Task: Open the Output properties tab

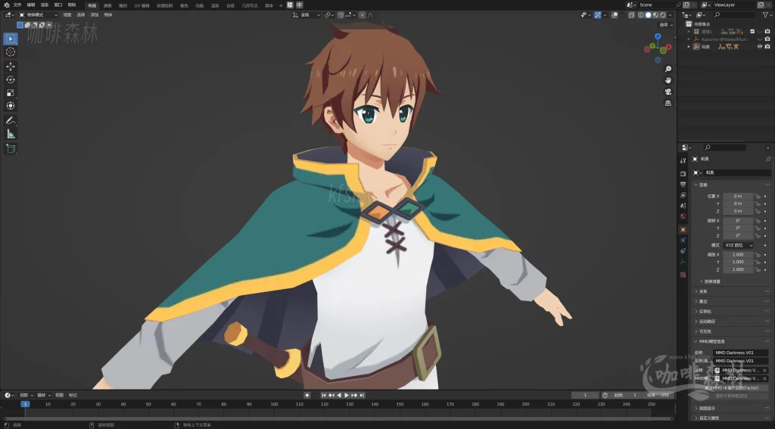Action: tap(683, 185)
